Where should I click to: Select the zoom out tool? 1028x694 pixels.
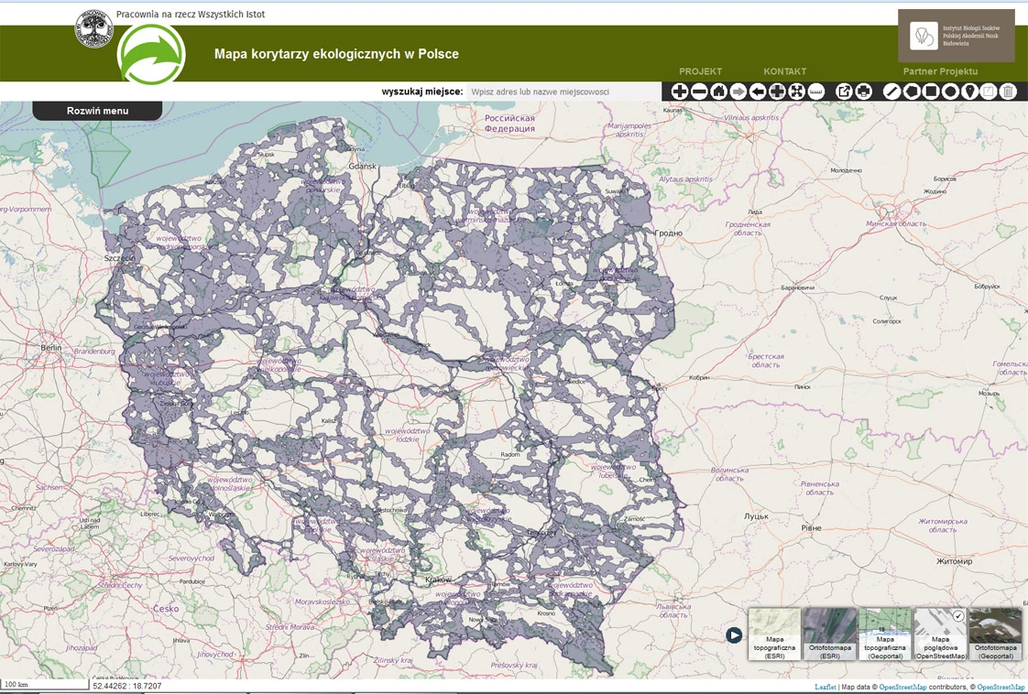coord(699,91)
